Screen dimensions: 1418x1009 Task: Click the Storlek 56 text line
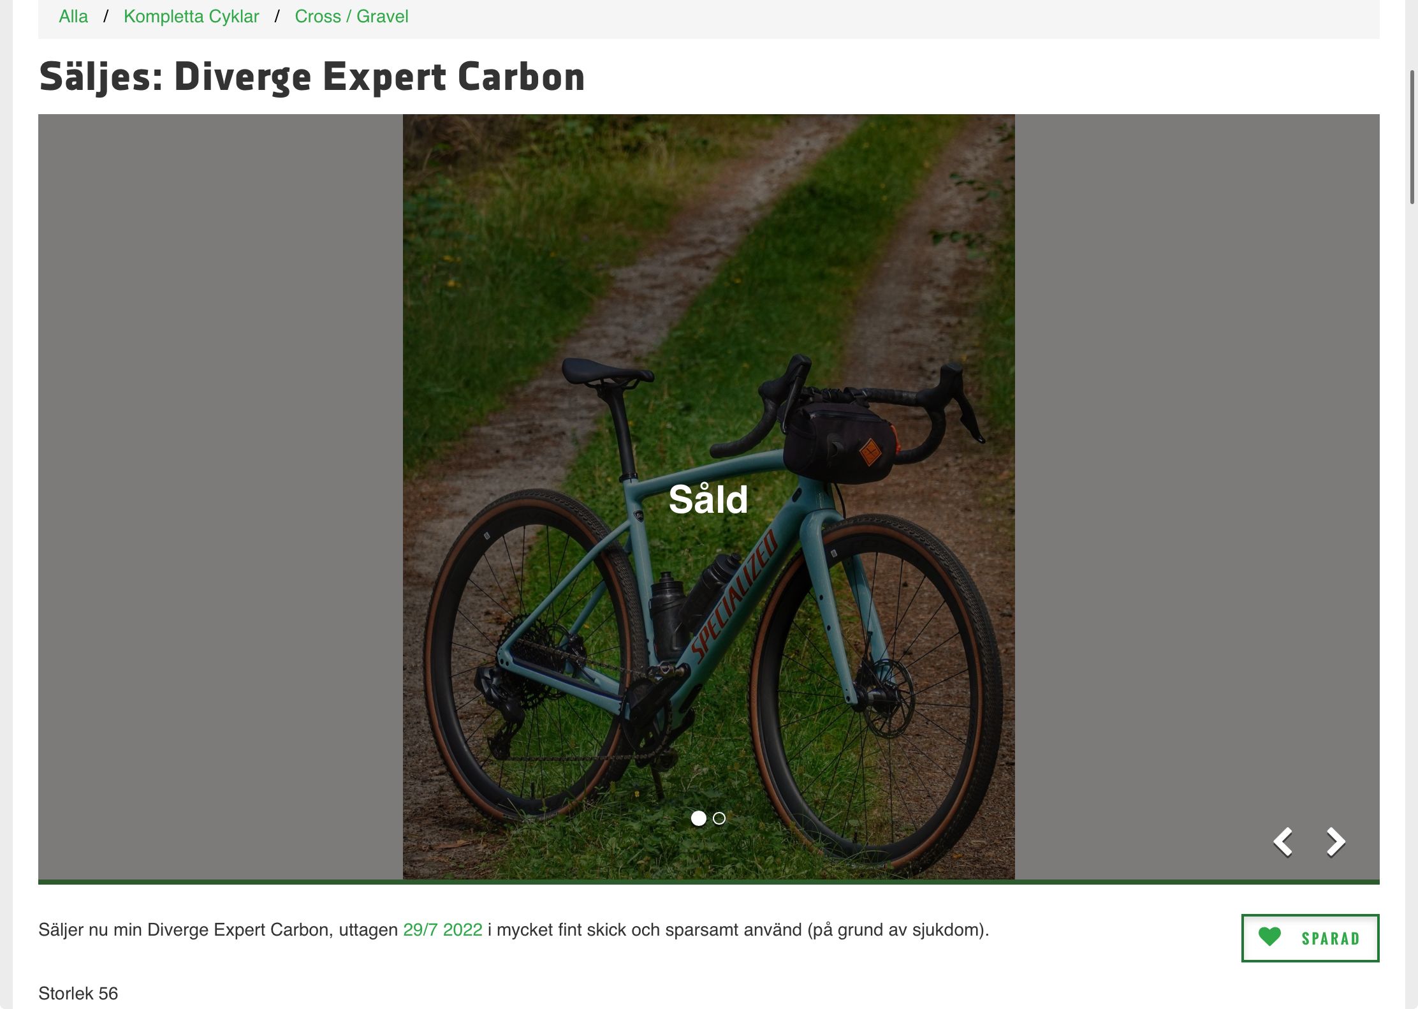click(78, 994)
